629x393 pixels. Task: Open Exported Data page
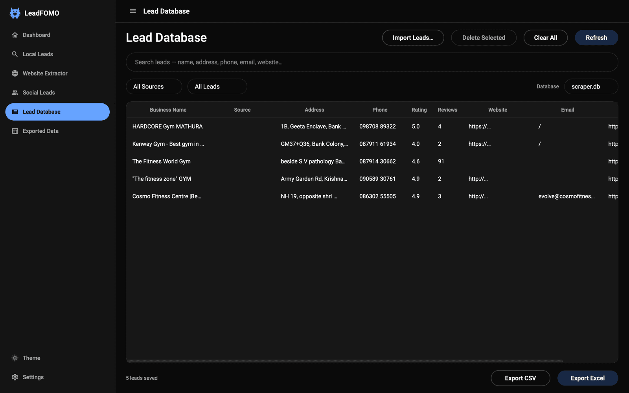[57, 131]
